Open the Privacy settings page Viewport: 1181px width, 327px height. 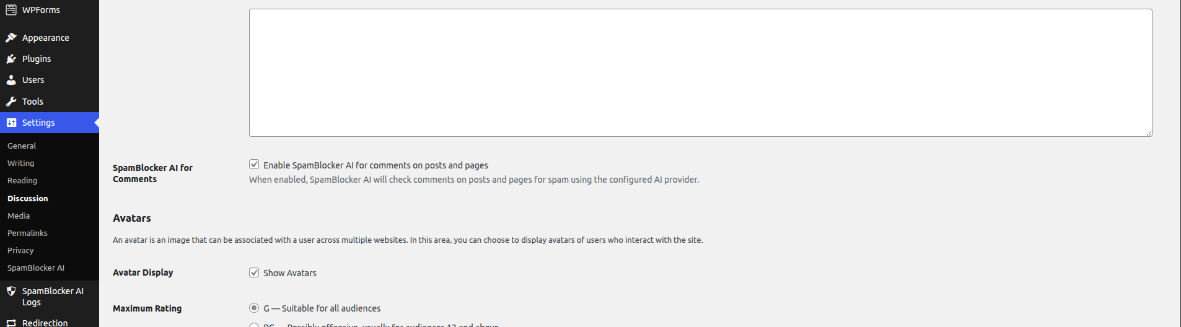(20, 250)
